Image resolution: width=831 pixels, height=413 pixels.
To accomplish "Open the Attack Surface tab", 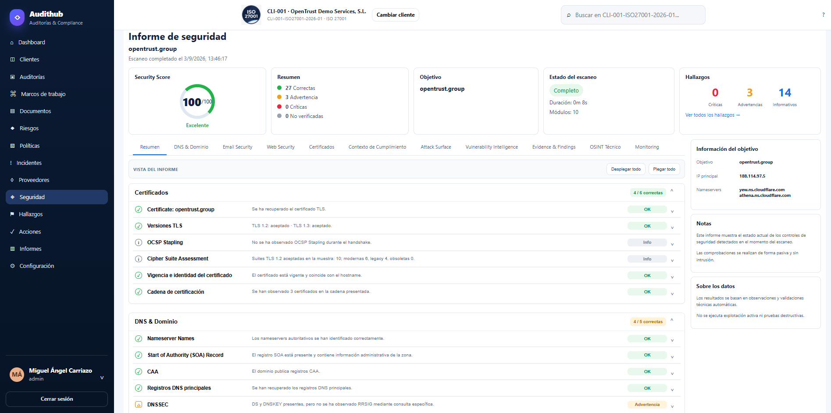I will (436, 147).
